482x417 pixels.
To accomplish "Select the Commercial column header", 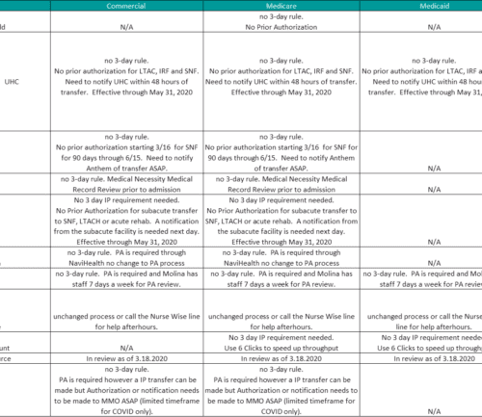I will tap(126, 6).
